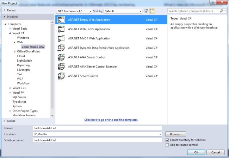Select the Silverlight template category
Screen dimensions: 229x158
coord(23,70)
